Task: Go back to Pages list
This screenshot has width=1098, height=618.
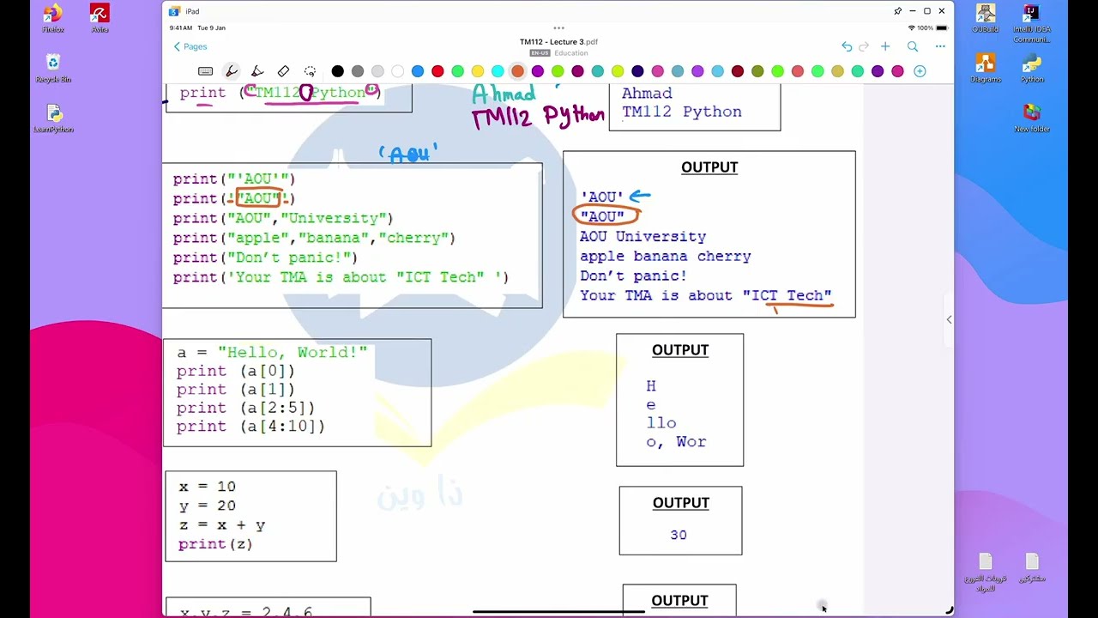Action: (x=190, y=46)
